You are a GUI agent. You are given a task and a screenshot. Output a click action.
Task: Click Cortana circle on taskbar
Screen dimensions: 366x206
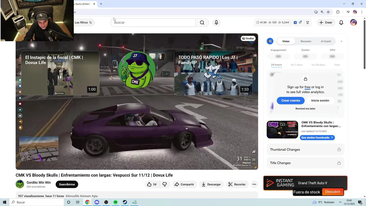click(68, 202)
